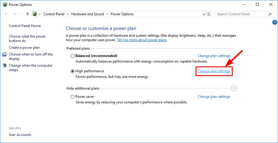Open the recent locations dropdown arrow
Viewport: 278px width, 143px height.
click(x=22, y=14)
